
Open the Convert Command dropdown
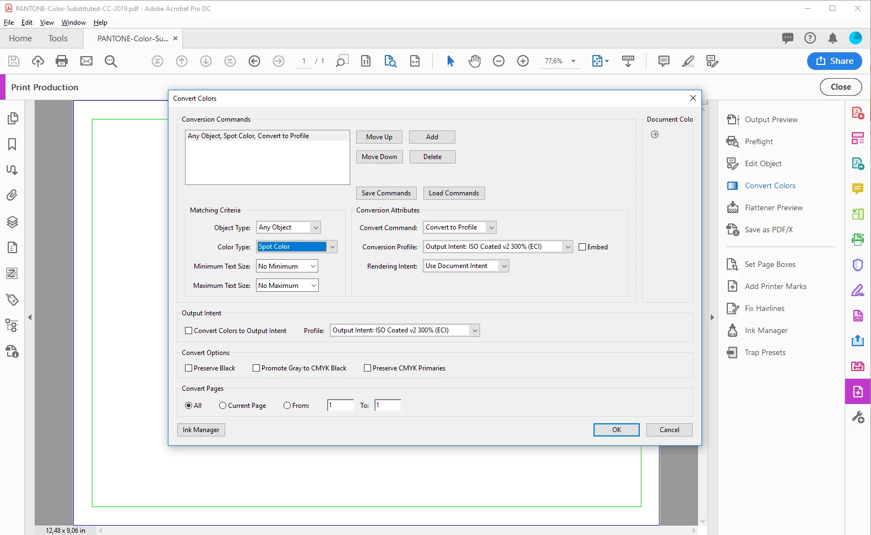[x=460, y=227]
